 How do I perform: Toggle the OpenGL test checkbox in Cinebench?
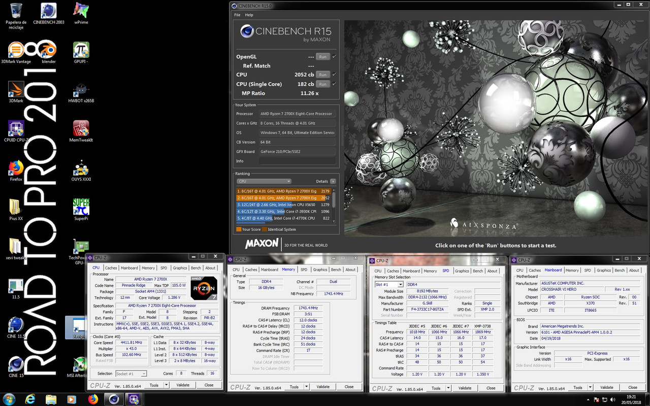click(x=334, y=57)
